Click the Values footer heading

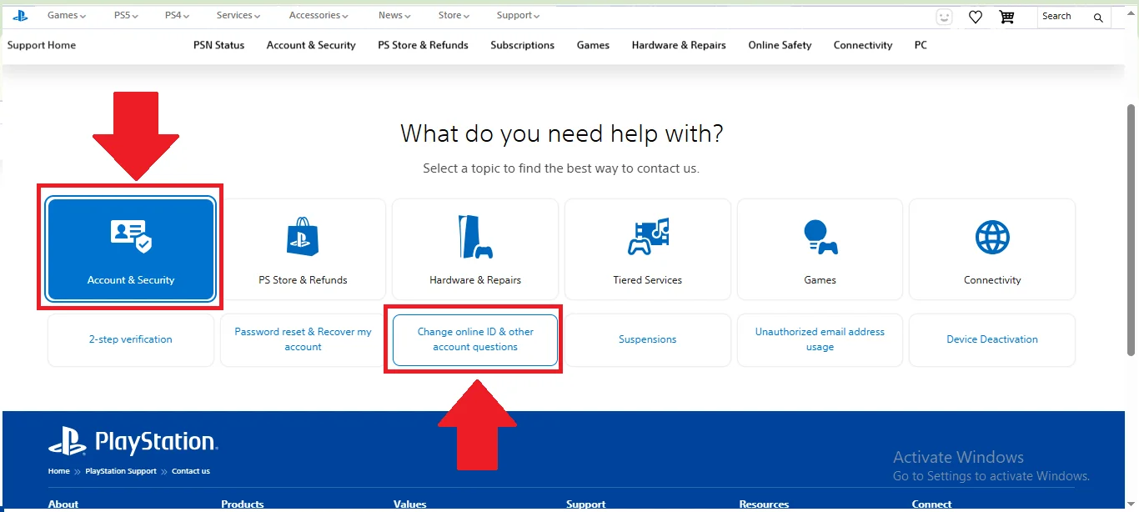(409, 504)
